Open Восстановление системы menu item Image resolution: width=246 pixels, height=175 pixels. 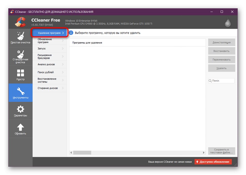pos(49,80)
